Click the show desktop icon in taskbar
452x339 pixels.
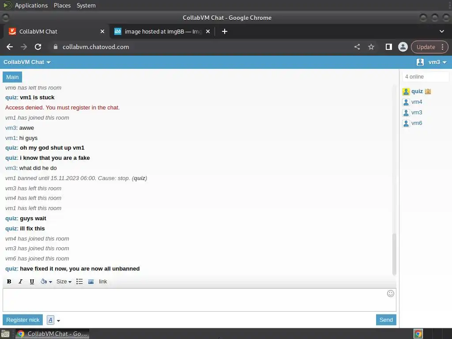click(x=5, y=334)
